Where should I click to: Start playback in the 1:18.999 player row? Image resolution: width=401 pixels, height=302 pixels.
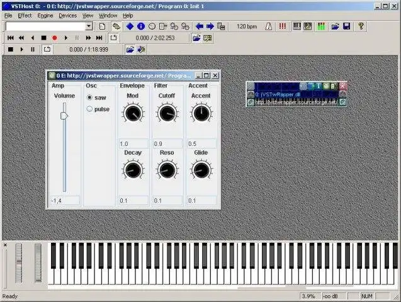(x=22, y=49)
